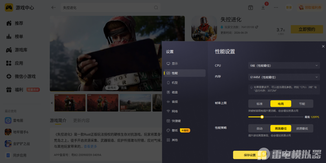The image size is (326, 163).
Task: Play the first video thumbnail
Action: pyautogui.click(x=70, y=103)
